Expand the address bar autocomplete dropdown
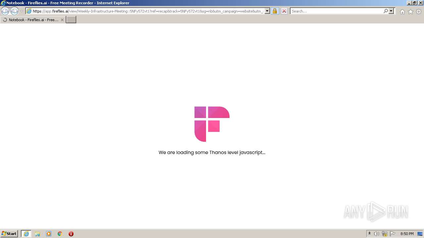Image resolution: width=424 pixels, height=238 pixels. tap(267, 11)
